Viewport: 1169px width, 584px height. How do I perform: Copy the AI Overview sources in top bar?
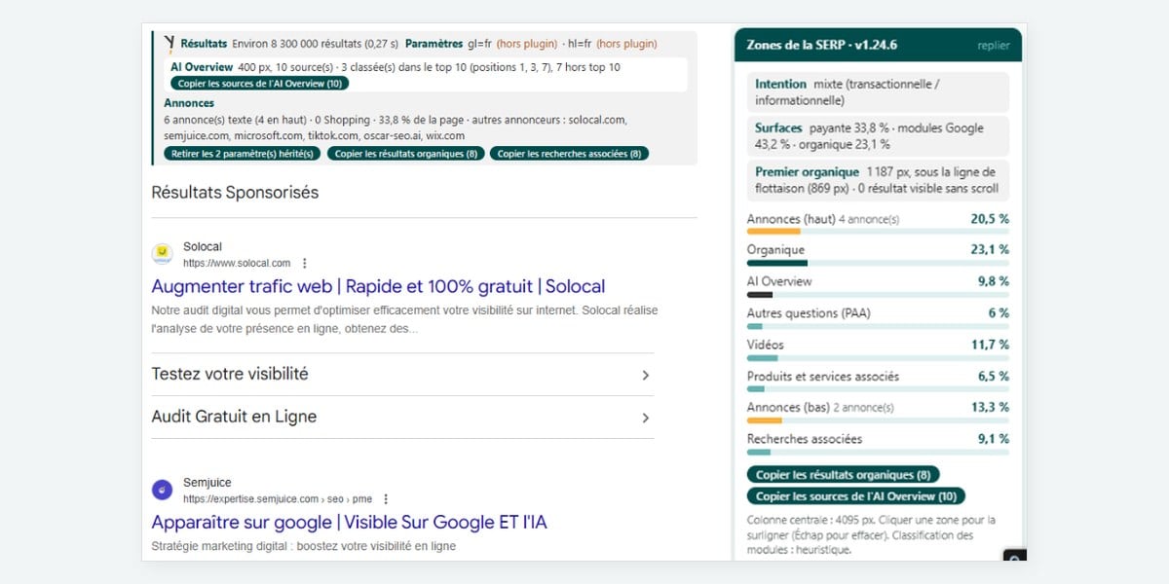pos(258,84)
